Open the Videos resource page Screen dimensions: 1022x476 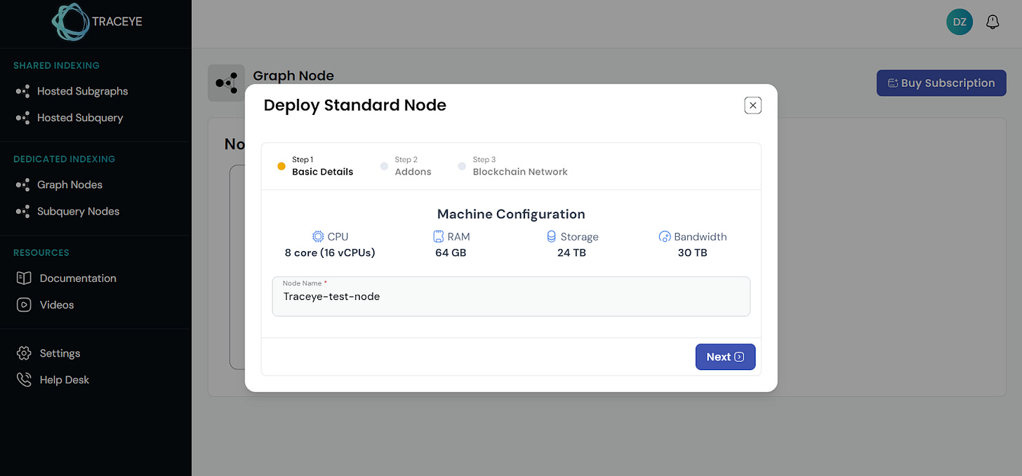coord(45,305)
